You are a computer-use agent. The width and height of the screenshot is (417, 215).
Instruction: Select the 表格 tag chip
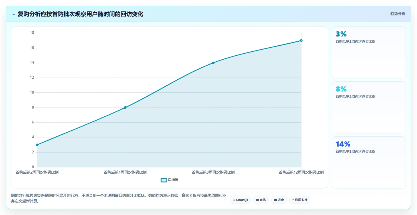pyautogui.click(x=261, y=200)
